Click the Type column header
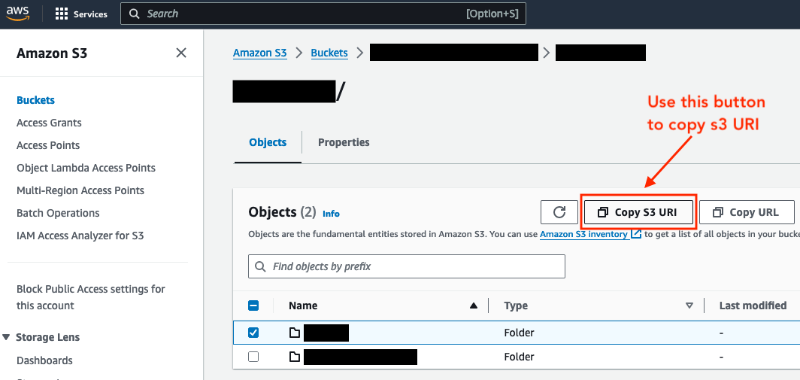This screenshot has width=800, height=380. [516, 306]
